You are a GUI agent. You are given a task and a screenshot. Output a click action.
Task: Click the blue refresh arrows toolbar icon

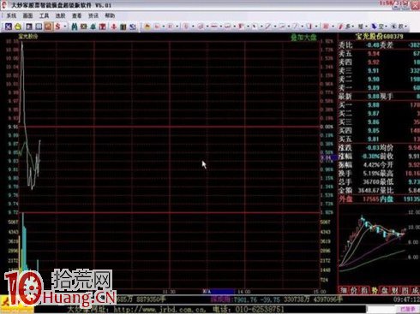[x=133, y=27]
